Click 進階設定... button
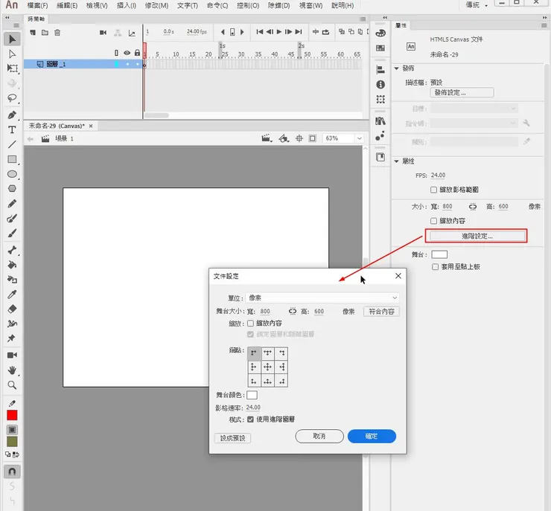551x511 pixels. tap(477, 237)
